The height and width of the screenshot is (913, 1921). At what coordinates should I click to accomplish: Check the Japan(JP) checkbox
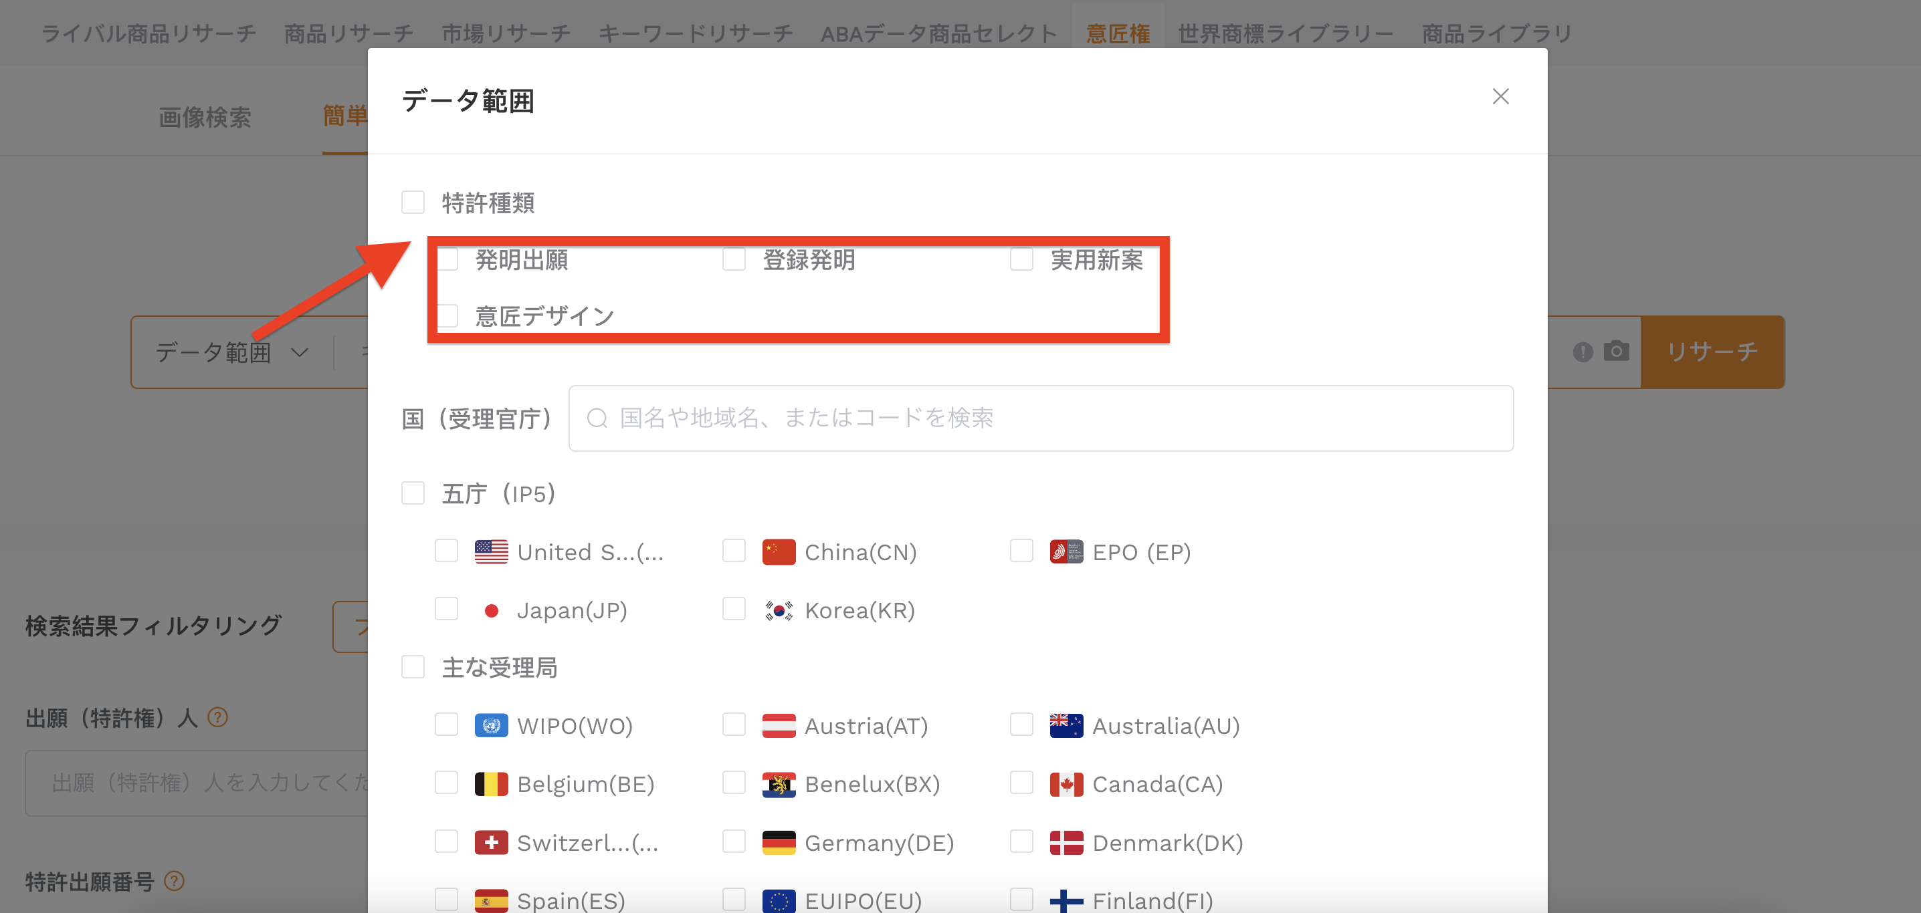click(x=447, y=609)
